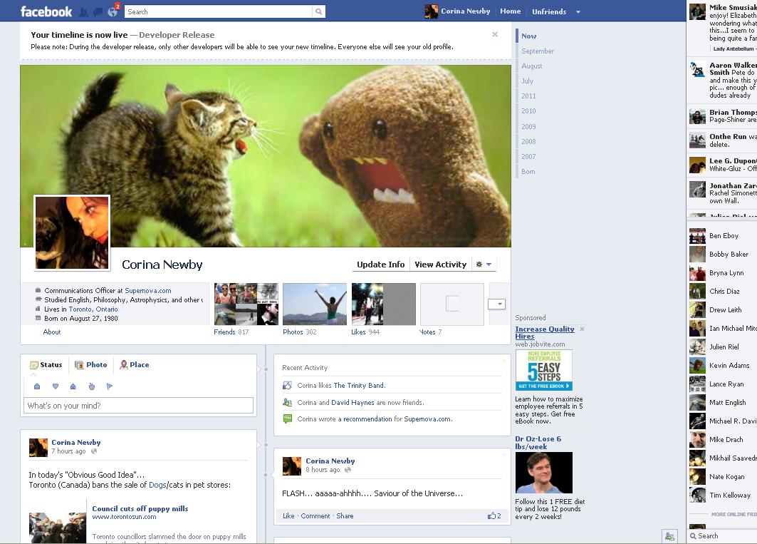Screen dimensions: 757x544
Task: Click the chat options icon beside chat search
Action: click(x=669, y=535)
